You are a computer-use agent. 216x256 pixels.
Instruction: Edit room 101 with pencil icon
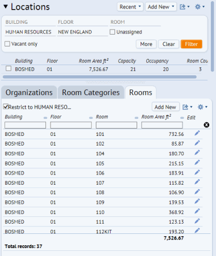tap(197, 133)
